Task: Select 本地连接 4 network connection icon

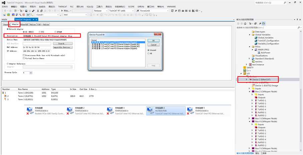Action: coord(150,111)
